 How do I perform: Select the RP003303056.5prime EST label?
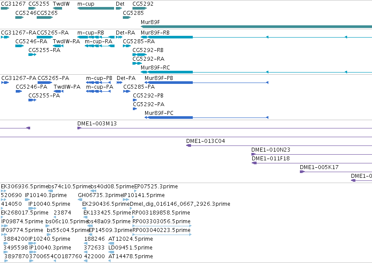[162, 221]
